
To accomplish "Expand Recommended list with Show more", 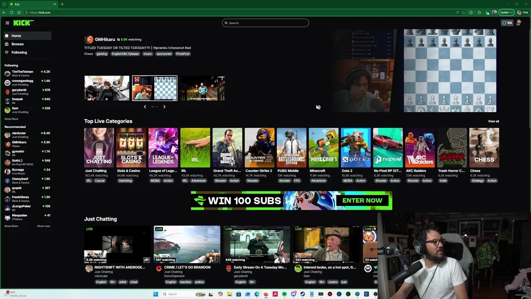I will 11,226.
